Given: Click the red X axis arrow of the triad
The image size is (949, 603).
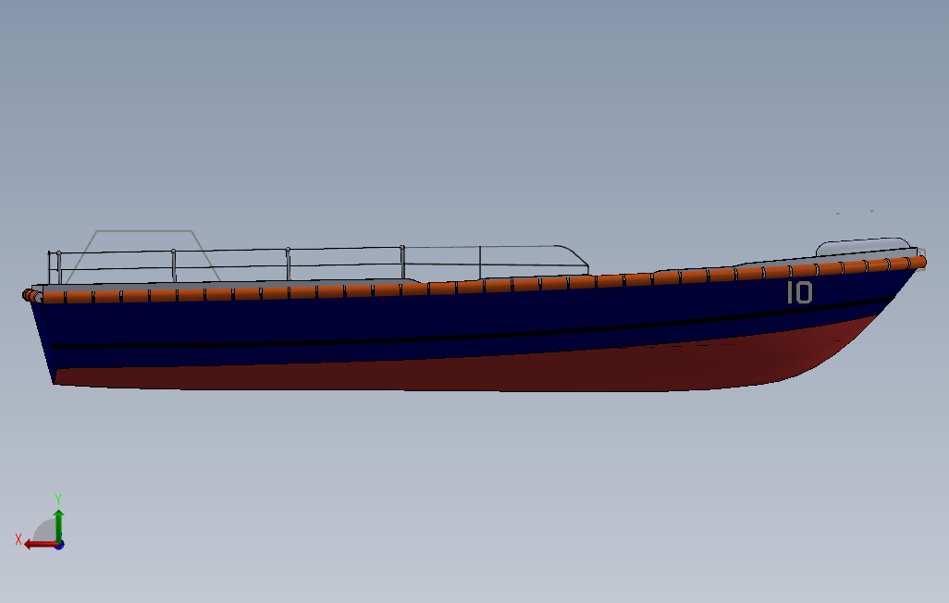Looking at the screenshot, I should 41,545.
